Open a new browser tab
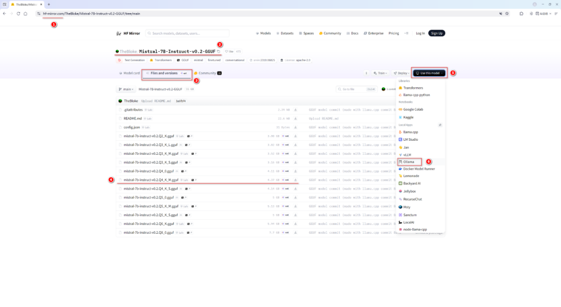Image resolution: width=561 pixels, height=307 pixels. point(49,4)
